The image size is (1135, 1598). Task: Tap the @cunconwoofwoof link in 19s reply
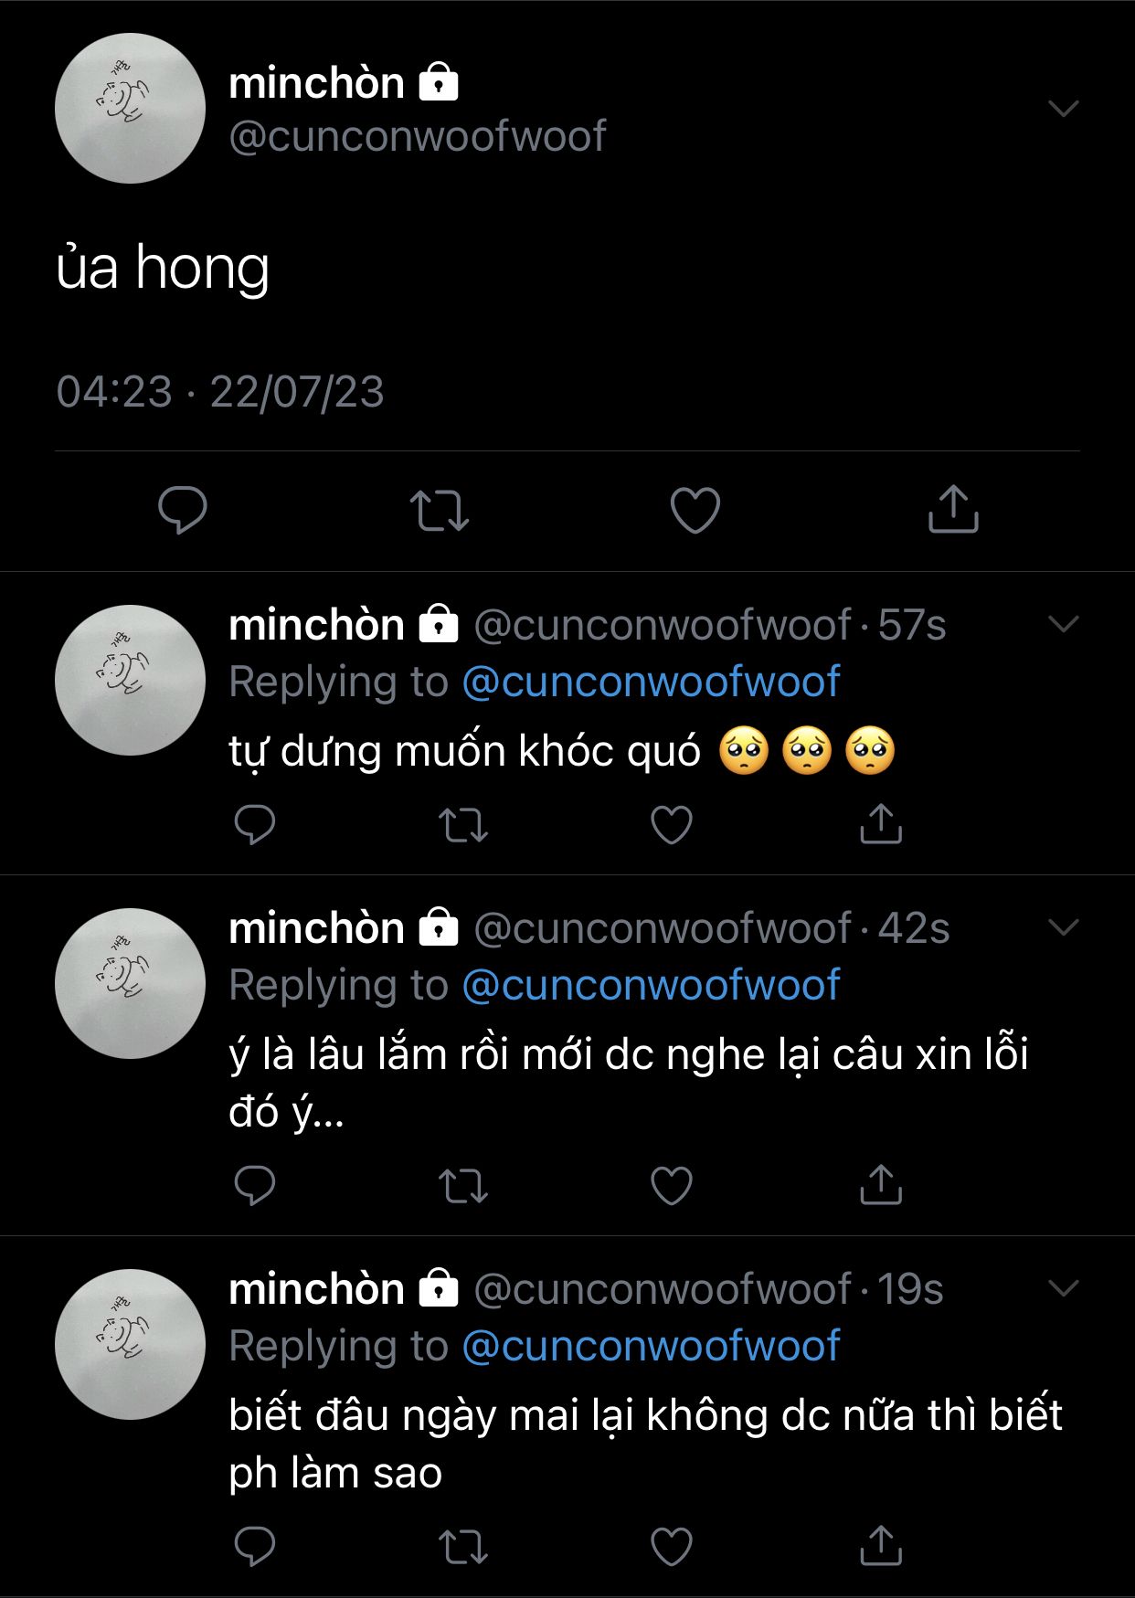click(651, 1347)
